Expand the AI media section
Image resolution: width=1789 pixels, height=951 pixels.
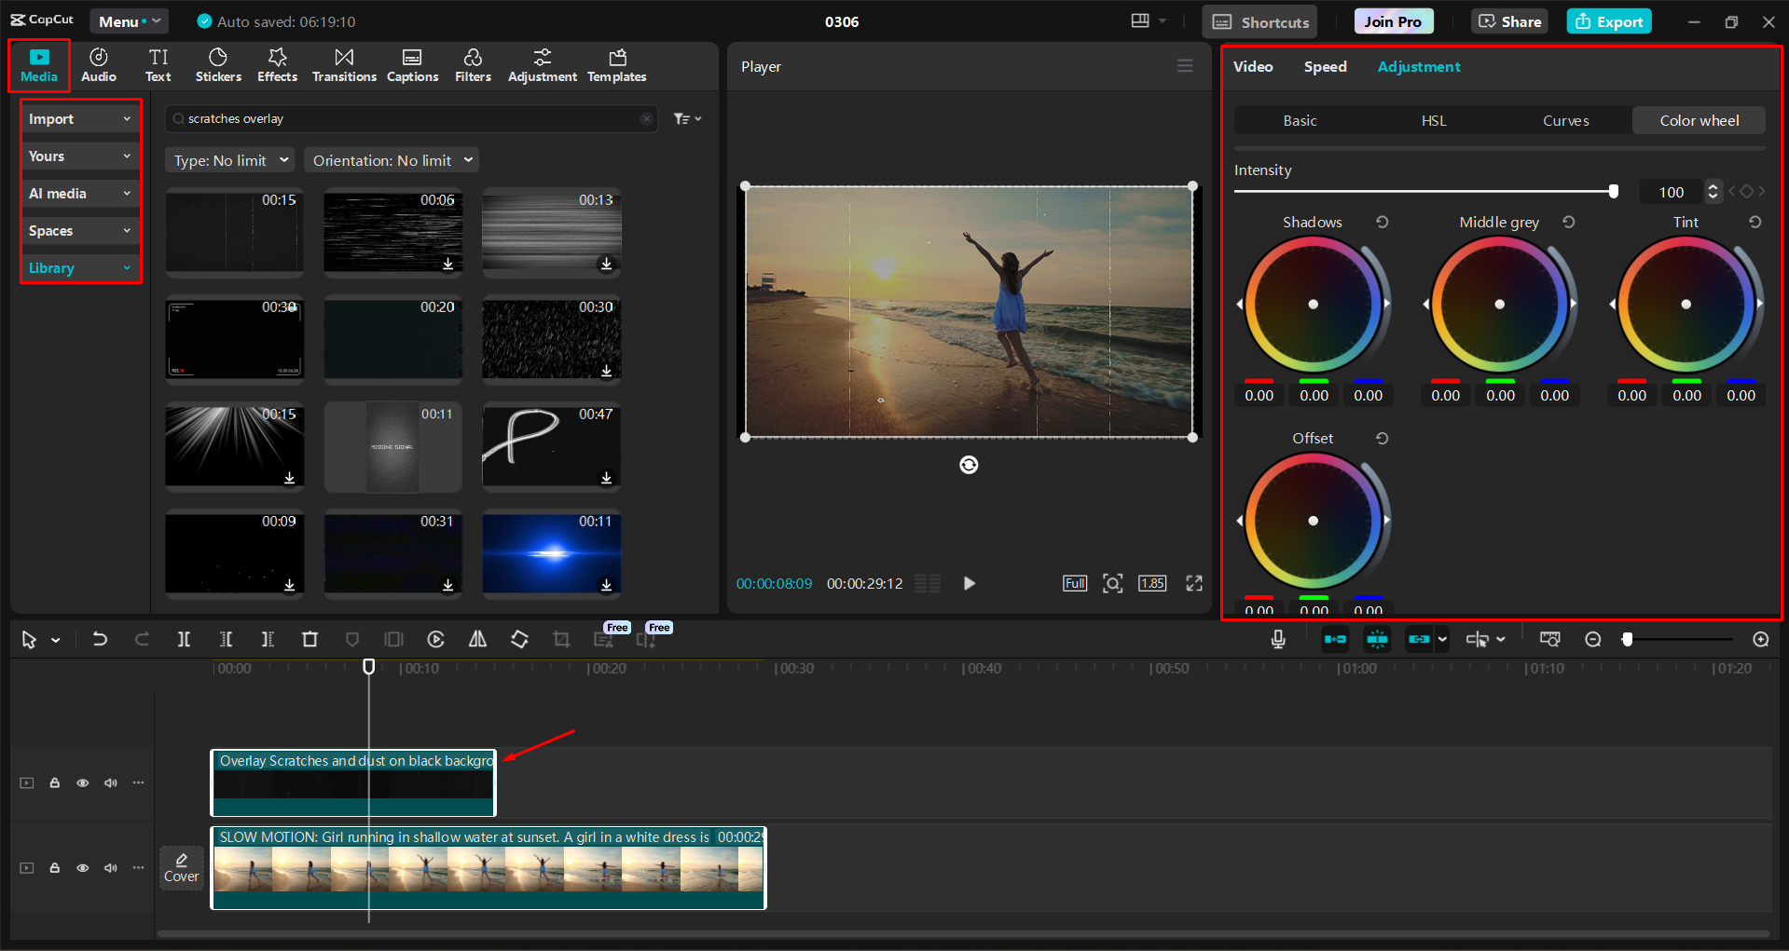tap(80, 194)
